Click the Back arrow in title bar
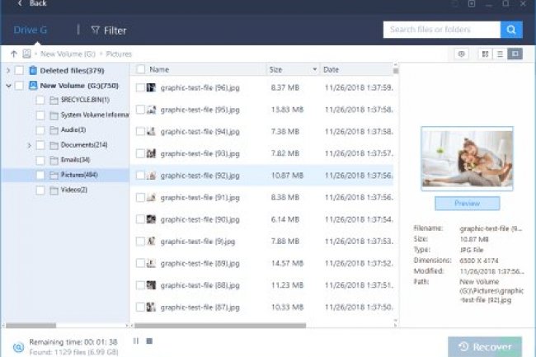 click(19, 3)
